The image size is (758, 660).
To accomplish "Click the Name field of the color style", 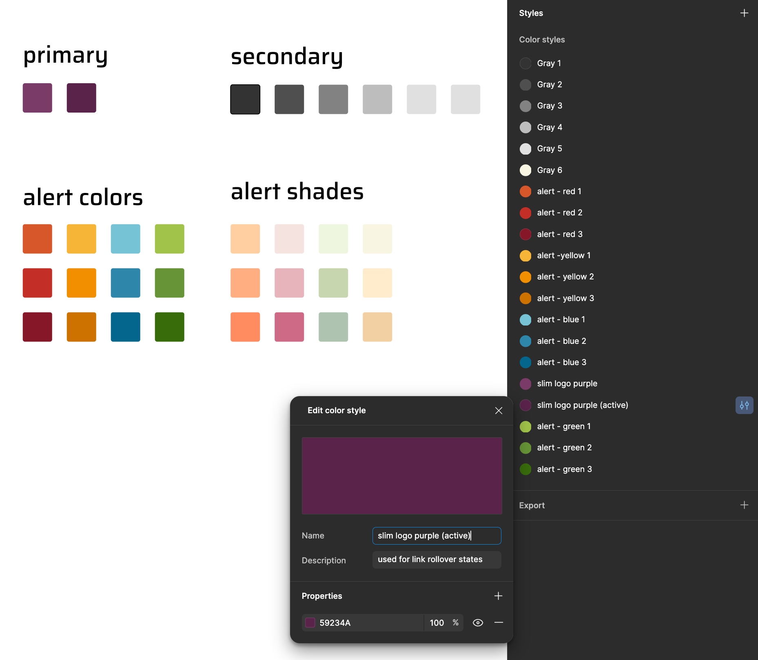I will pos(437,536).
